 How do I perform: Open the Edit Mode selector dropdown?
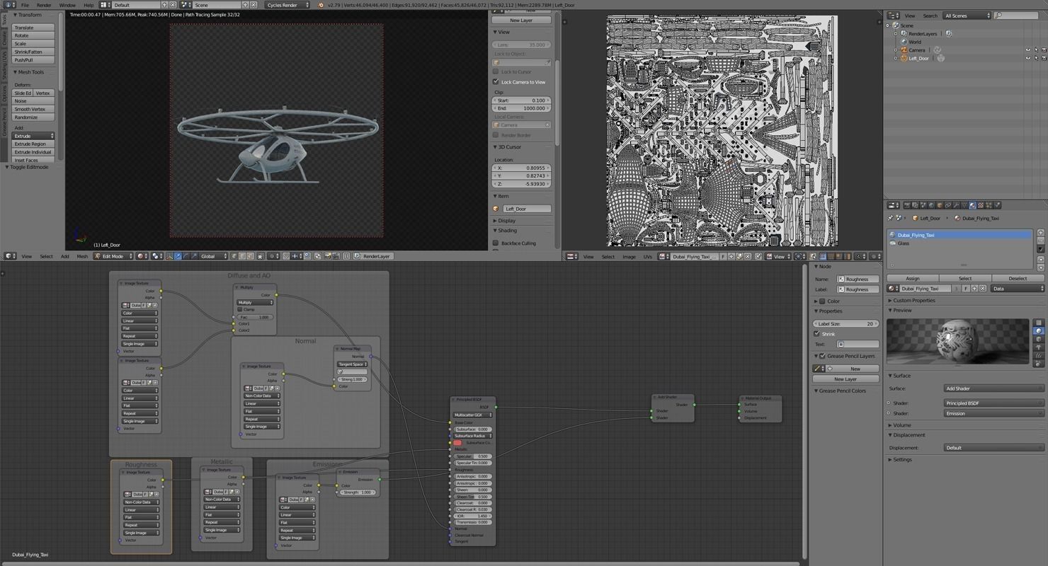[113, 256]
